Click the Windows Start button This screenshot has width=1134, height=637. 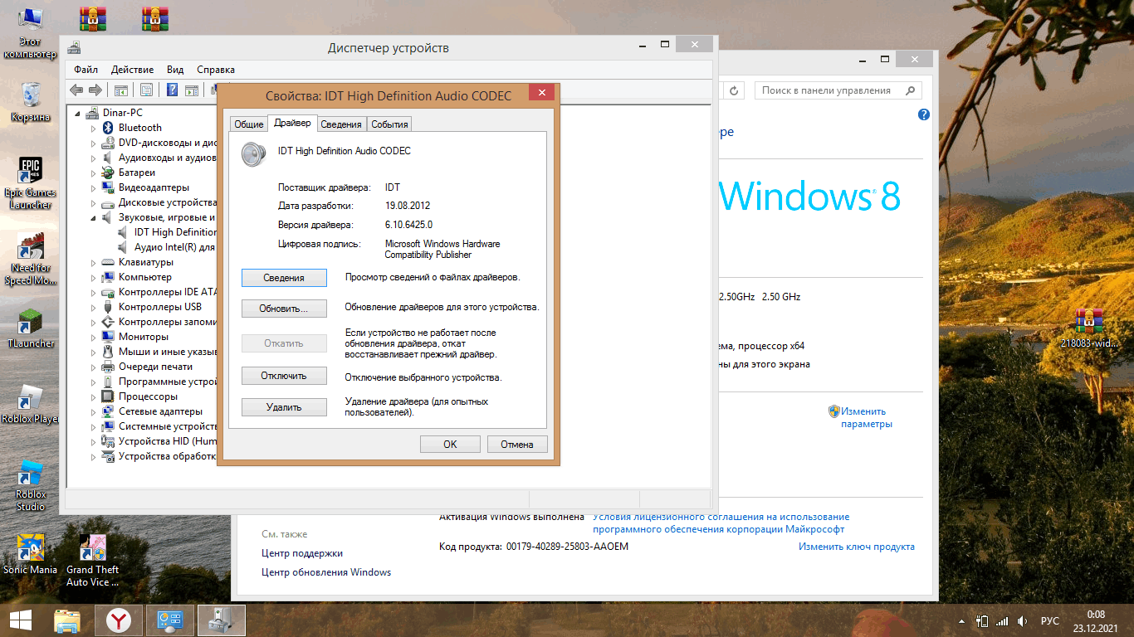(20, 620)
